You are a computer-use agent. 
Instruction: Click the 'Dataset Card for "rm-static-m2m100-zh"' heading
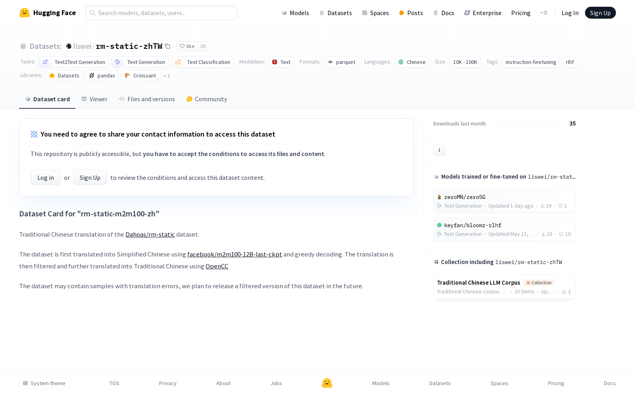(x=89, y=214)
